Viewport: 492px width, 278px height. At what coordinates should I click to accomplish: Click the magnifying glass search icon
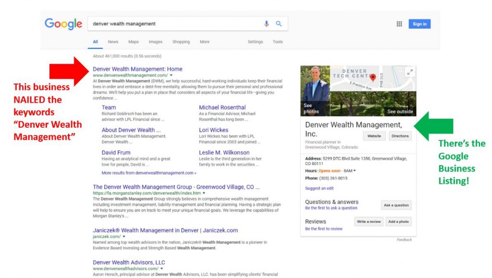(279, 23)
